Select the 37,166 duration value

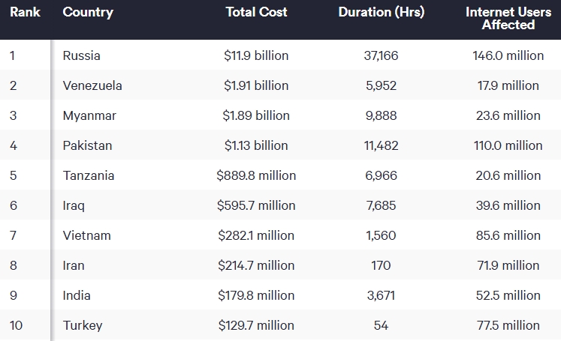381,55
